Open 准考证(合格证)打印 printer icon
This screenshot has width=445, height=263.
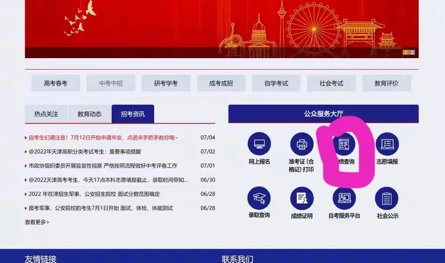(x=302, y=144)
